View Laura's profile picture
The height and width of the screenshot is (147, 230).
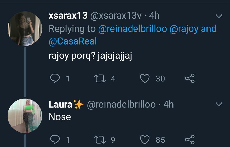pos(25,116)
